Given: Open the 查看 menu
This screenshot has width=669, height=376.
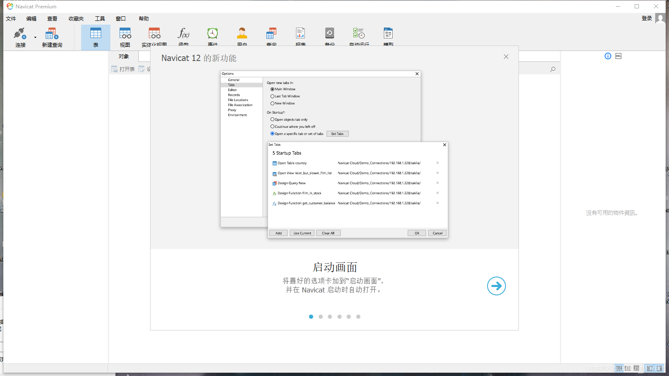Looking at the screenshot, I should 52,18.
